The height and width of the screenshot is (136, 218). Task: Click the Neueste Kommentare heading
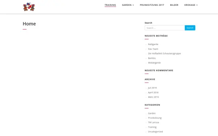click(159, 70)
